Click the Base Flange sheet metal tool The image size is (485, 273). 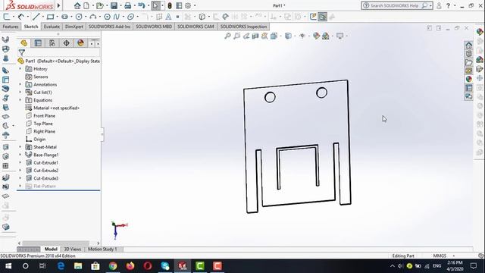5,39
